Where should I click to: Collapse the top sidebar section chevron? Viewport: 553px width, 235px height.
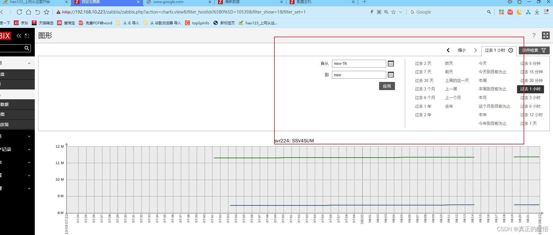tap(29, 63)
